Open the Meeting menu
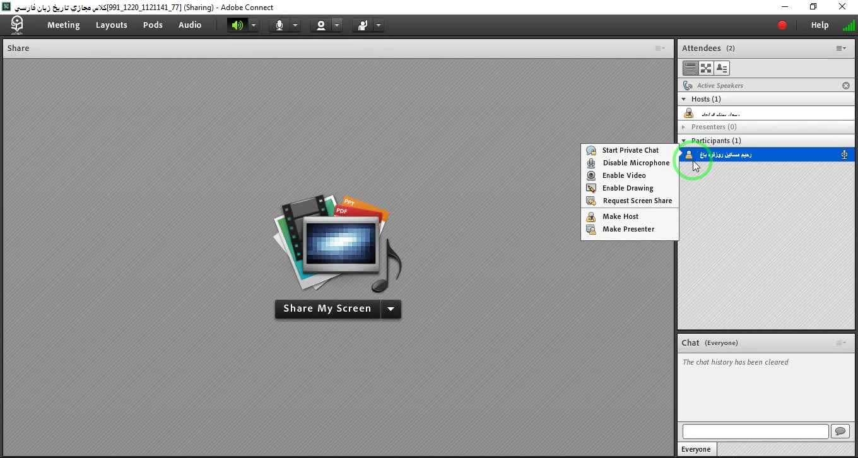 [x=63, y=25]
